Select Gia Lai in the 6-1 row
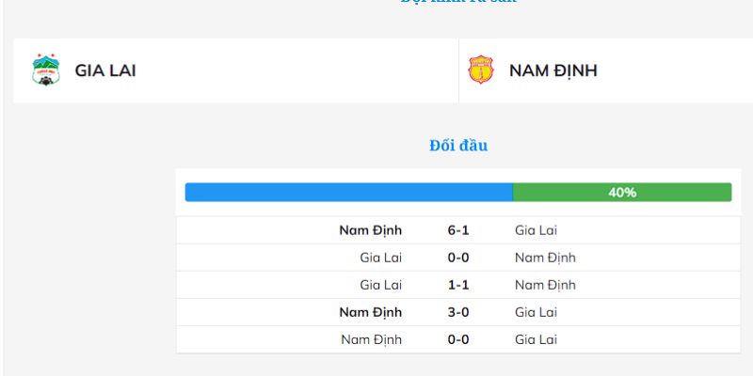The image size is (753, 376). coord(537,230)
